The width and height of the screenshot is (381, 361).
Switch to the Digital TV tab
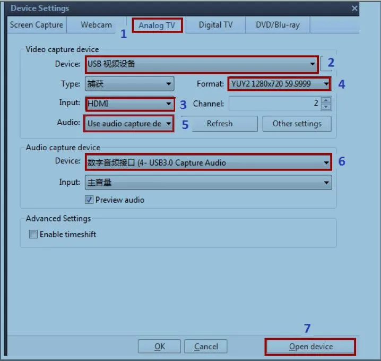(x=215, y=25)
